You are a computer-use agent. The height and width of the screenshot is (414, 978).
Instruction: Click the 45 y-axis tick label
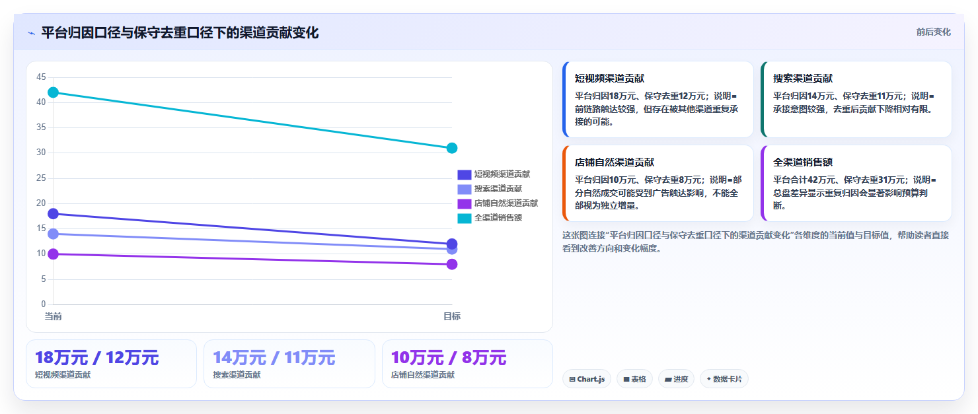pyautogui.click(x=41, y=77)
